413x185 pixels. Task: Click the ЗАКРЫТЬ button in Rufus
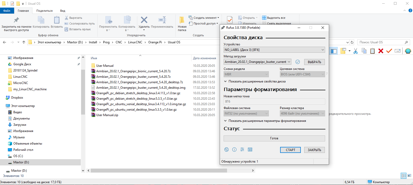point(314,150)
